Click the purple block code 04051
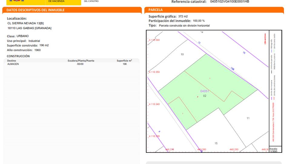 tap(205, 91)
